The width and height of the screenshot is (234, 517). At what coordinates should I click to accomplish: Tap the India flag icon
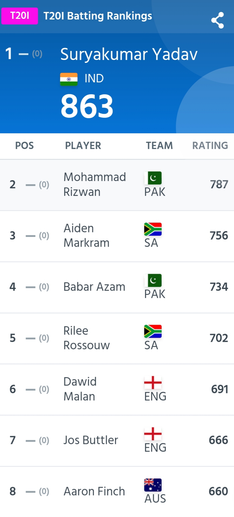pos(69,79)
